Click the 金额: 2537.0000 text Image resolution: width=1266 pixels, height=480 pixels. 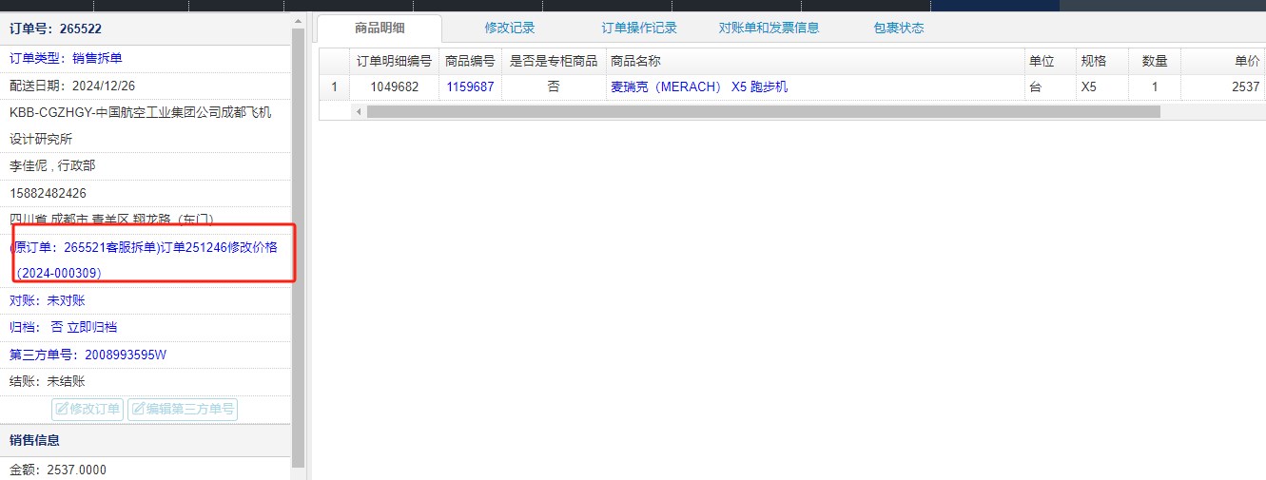(58, 470)
